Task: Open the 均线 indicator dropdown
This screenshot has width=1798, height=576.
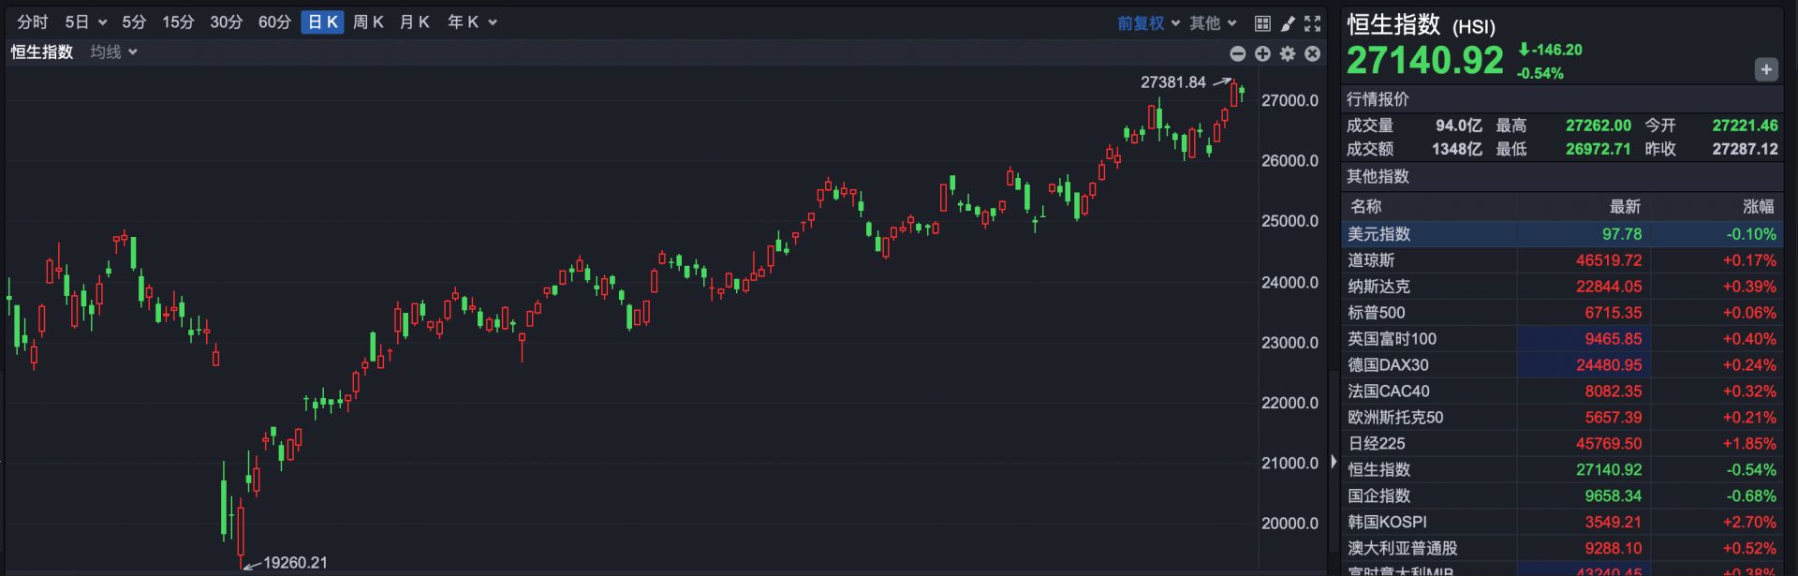Action: pos(113,52)
